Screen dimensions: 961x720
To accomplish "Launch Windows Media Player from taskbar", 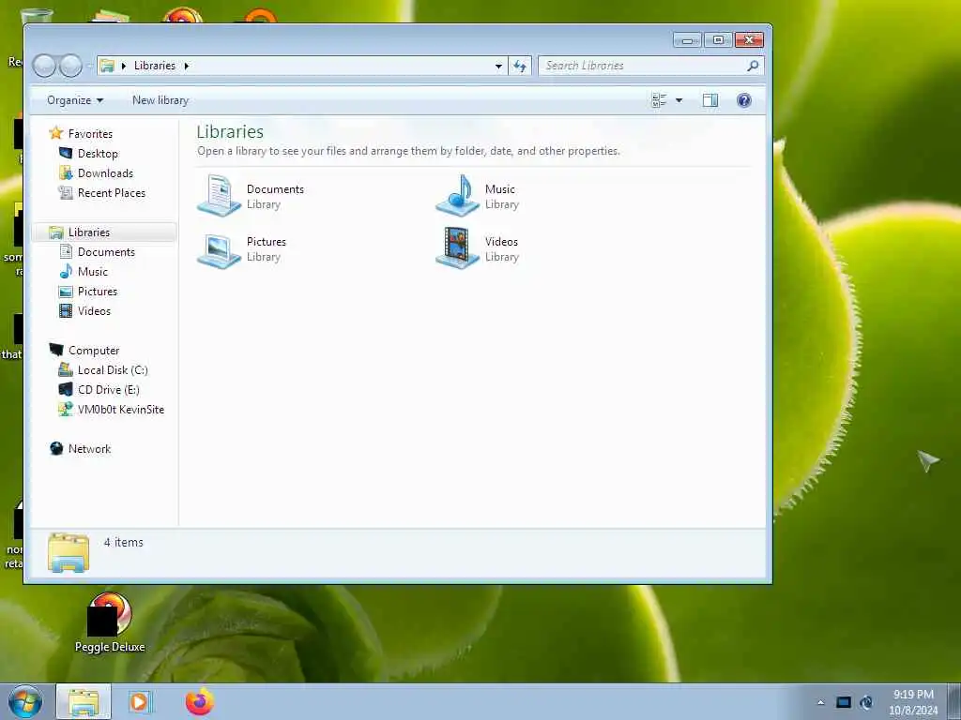I will coord(140,701).
